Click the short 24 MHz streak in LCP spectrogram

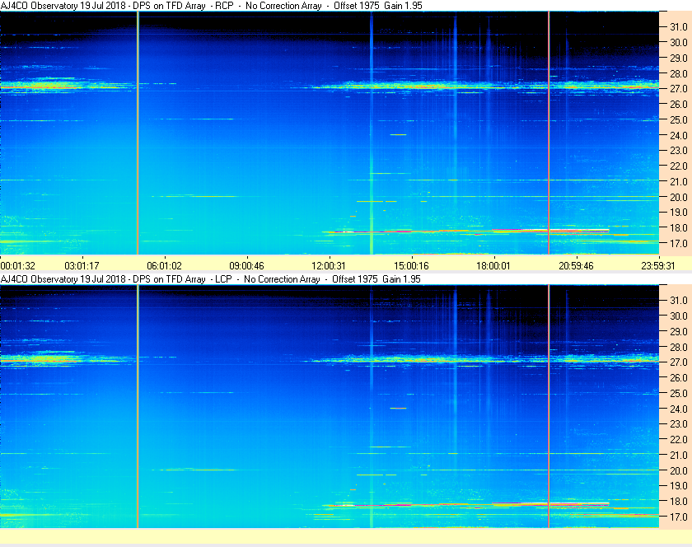click(398, 408)
